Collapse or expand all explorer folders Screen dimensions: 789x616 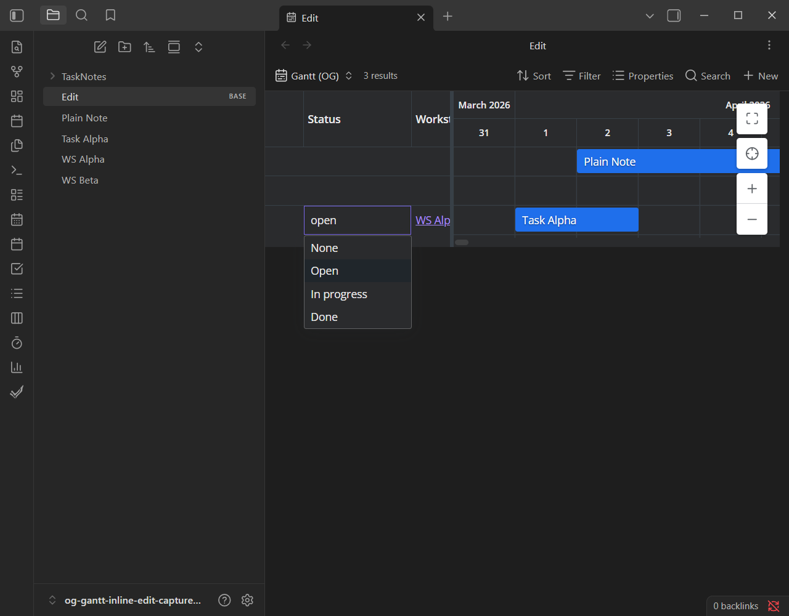(x=198, y=47)
